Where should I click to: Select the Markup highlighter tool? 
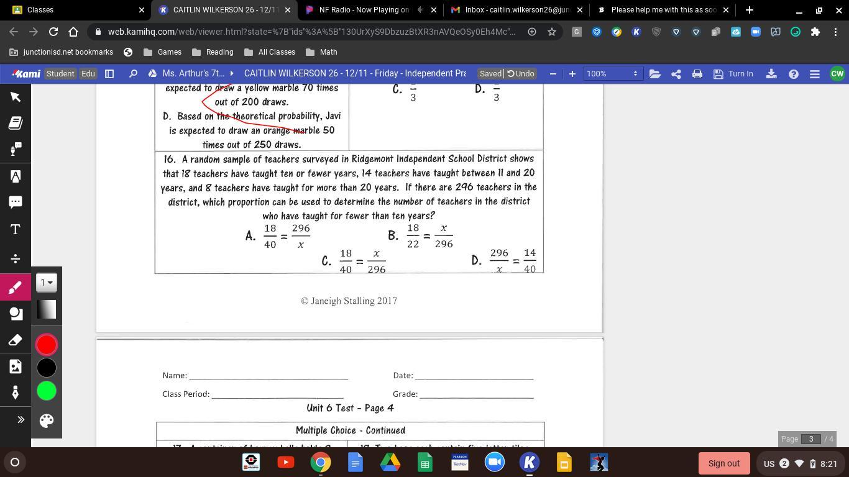click(x=16, y=176)
